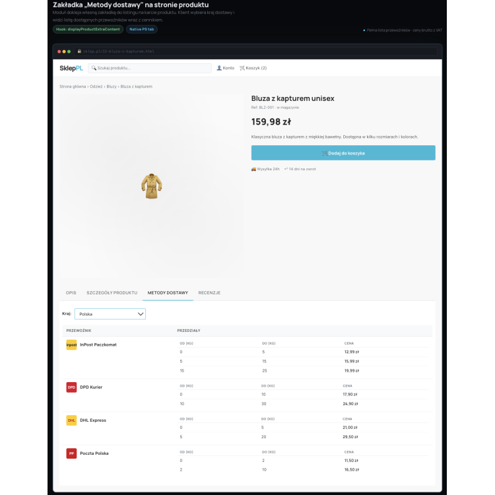Open the Bluzy breadcrumb link

tap(112, 86)
